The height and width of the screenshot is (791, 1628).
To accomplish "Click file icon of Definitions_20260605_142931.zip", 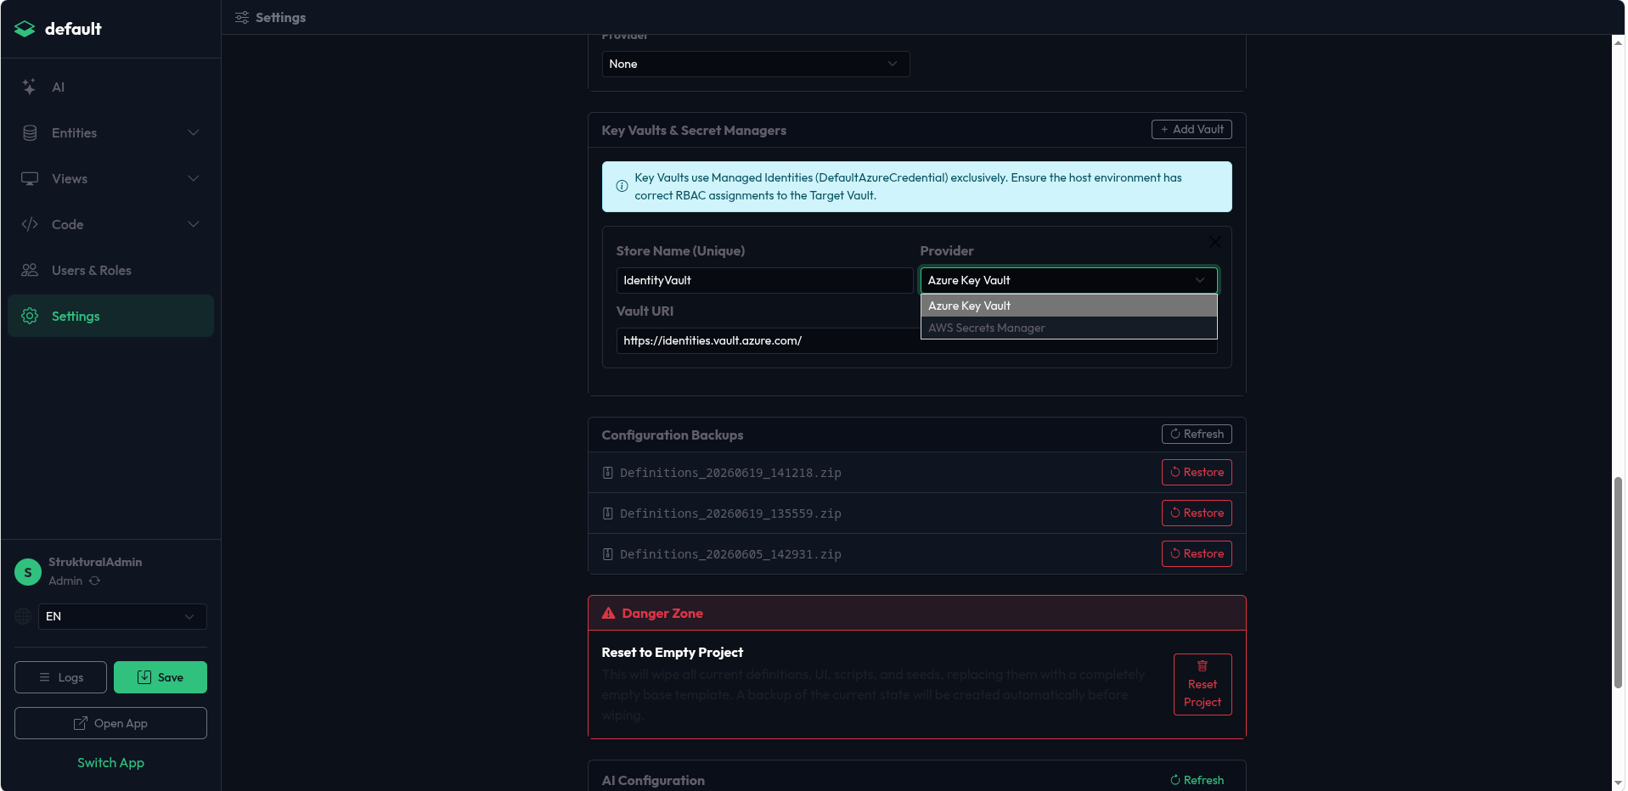I will coord(608,554).
